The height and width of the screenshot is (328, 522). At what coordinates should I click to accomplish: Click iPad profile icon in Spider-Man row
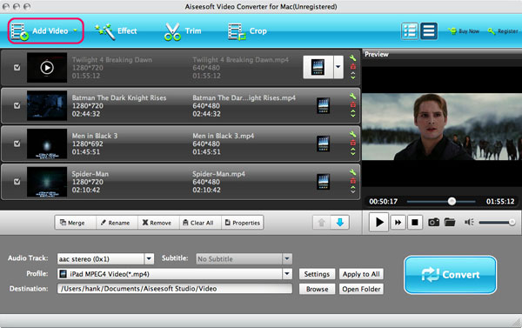(324, 182)
